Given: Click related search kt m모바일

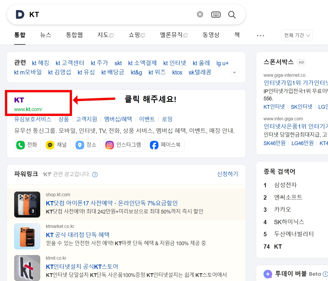Looking at the screenshot, I should click(x=28, y=72).
